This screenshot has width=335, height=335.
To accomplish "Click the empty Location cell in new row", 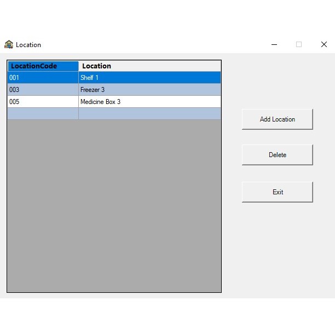I will pyautogui.click(x=149, y=114).
